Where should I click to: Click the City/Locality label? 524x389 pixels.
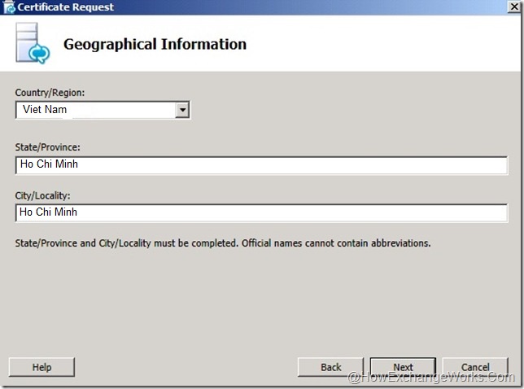(x=43, y=195)
